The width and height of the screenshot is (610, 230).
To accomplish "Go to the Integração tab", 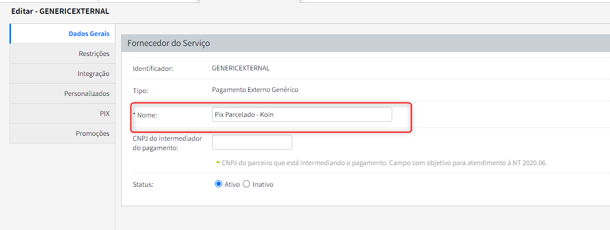I will coord(93,74).
